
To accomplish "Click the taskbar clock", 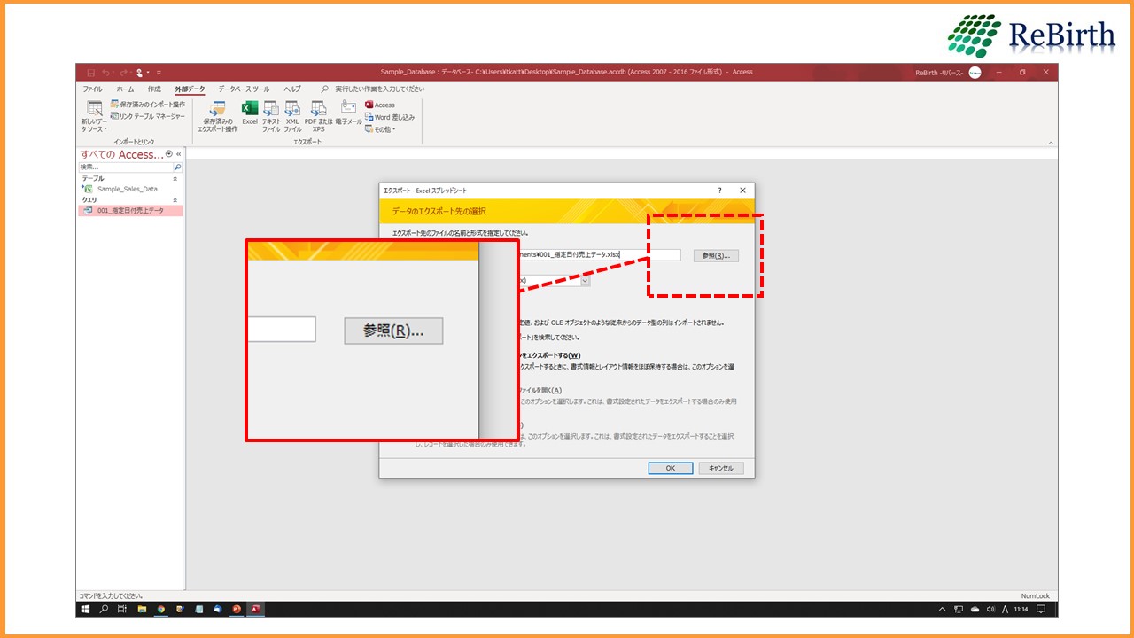I will [x=1021, y=610].
